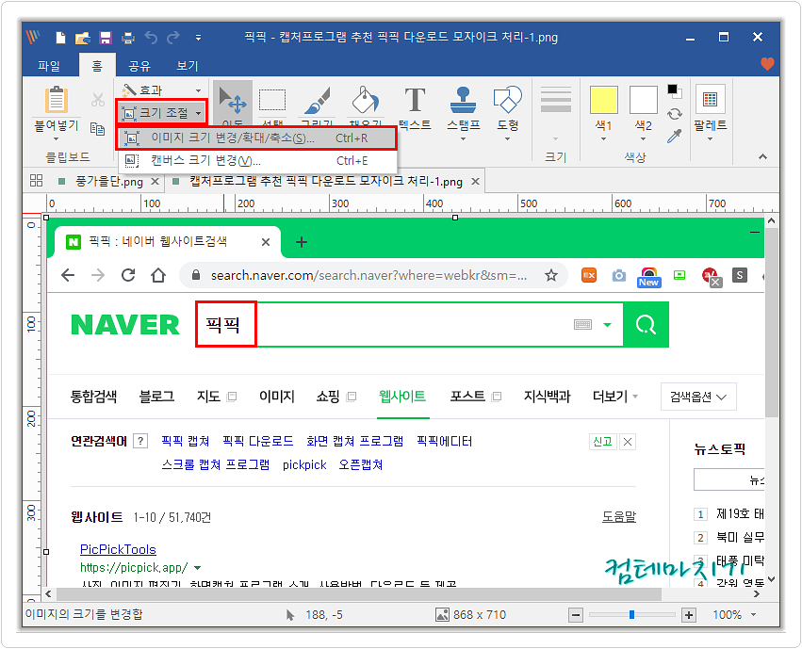Switch to the 공유 ribbon tab
Screen dimensions: 802x649
click(139, 66)
